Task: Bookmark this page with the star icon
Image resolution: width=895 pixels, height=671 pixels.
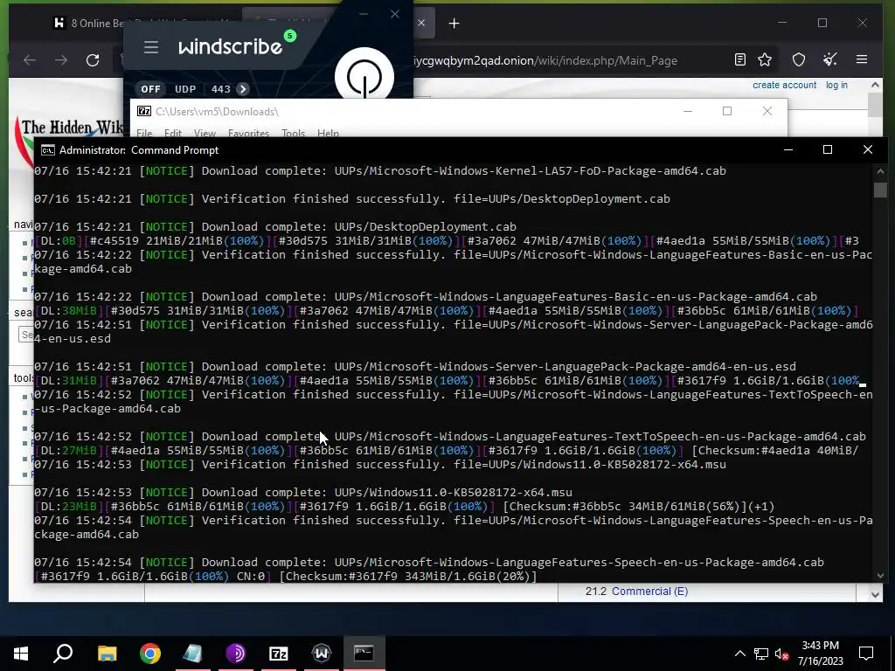Action: pos(765,60)
